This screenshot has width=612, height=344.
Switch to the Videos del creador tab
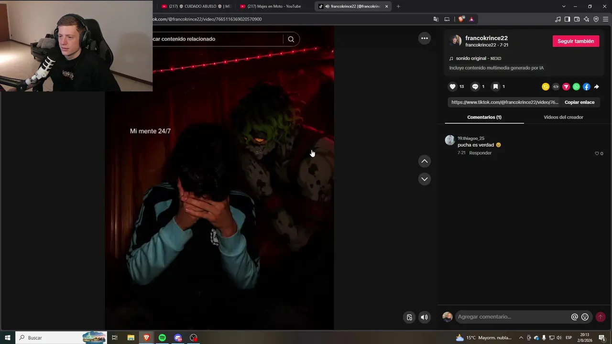pos(563,117)
